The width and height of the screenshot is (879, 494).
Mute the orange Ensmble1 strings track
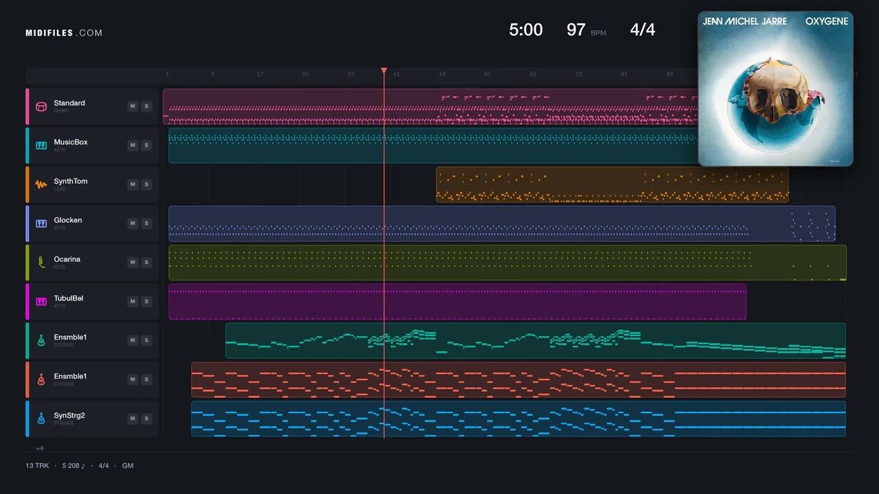[133, 380]
